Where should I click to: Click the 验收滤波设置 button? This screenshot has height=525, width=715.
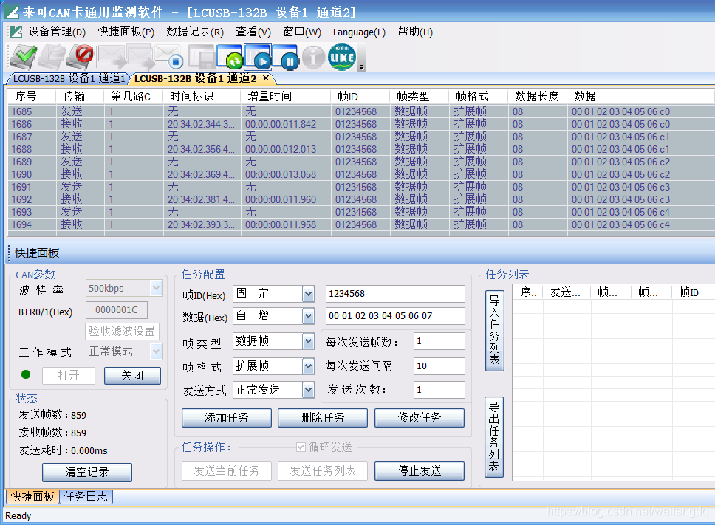122,331
